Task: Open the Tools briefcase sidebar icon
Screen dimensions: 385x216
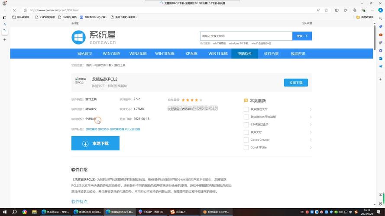Action: point(380,35)
